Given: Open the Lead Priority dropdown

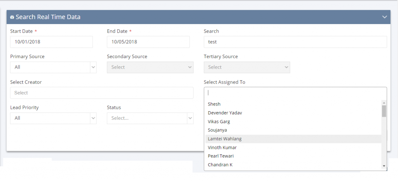Looking at the screenshot, I should (x=53, y=118).
